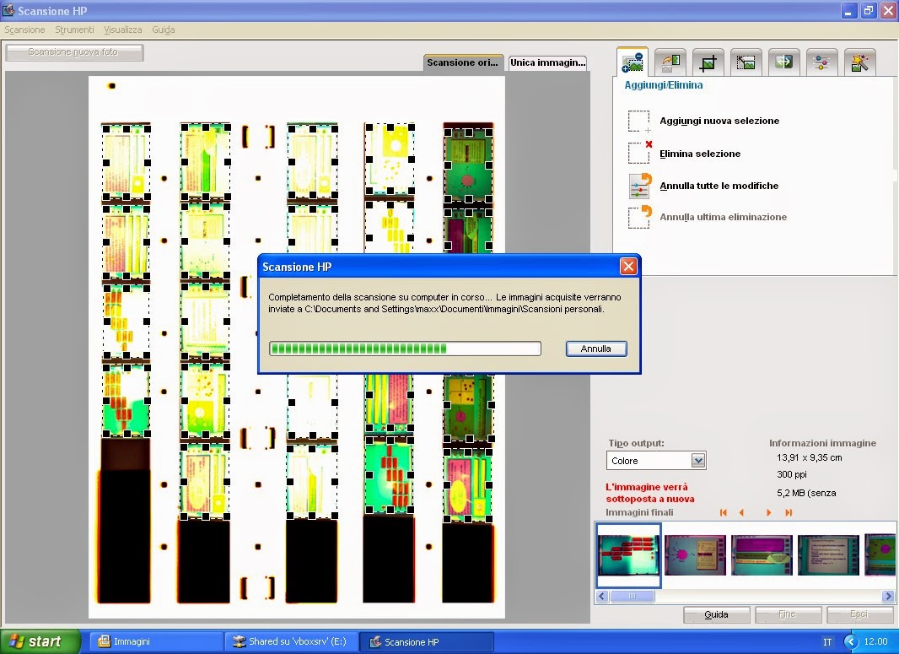The image size is (899, 654).
Task: Open the resize image tool tab
Action: (x=746, y=62)
